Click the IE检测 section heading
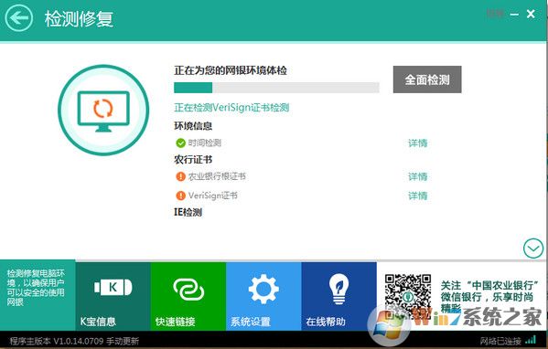Image resolution: width=548 pixels, height=349 pixels. tap(188, 212)
